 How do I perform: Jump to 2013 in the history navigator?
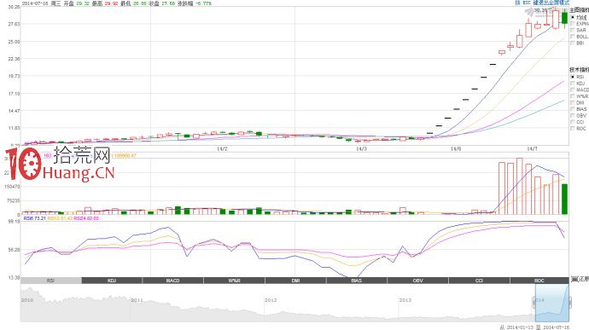[x=405, y=300]
